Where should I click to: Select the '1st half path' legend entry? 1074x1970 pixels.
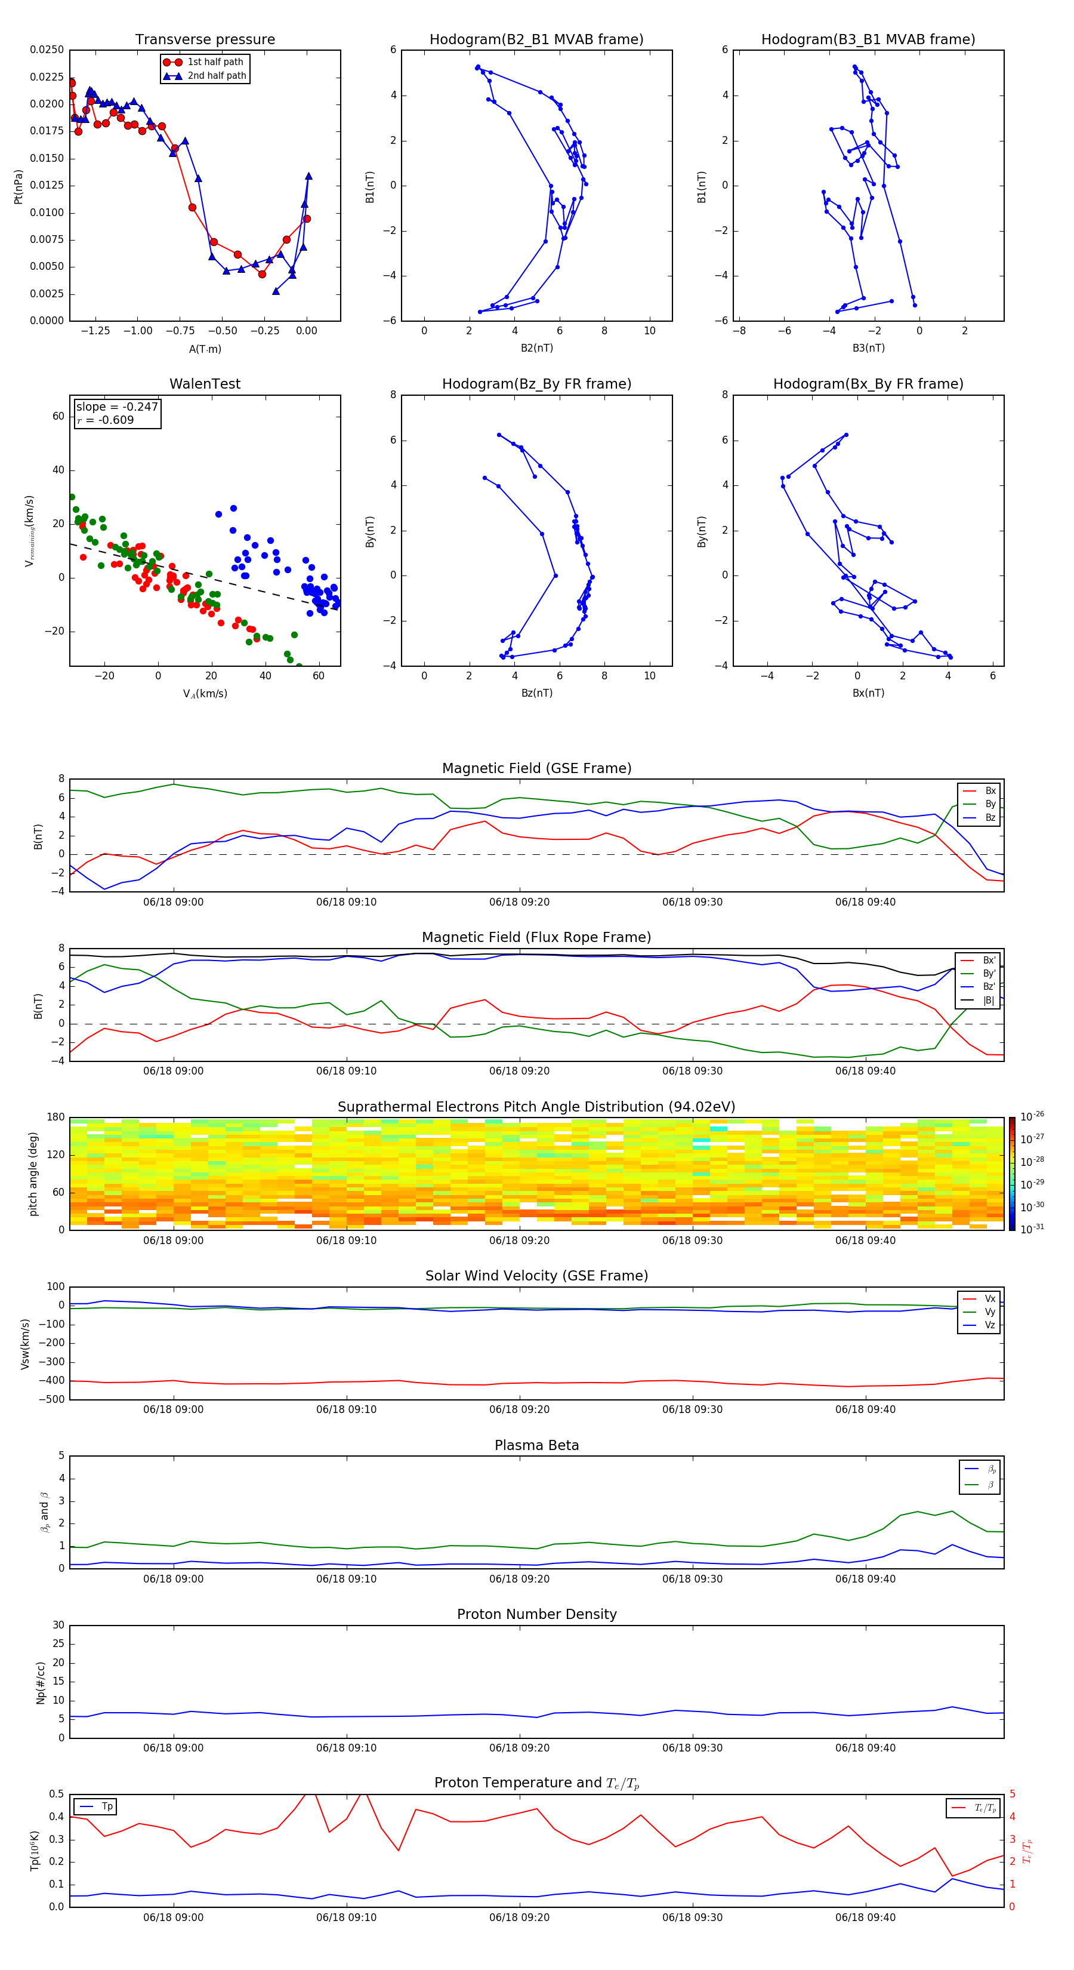click(x=204, y=62)
